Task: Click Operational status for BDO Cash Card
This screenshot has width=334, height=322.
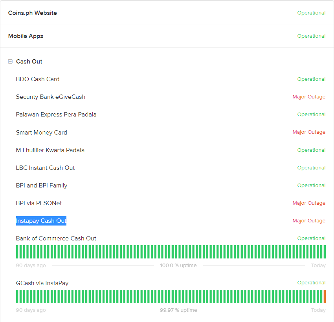Action: [x=312, y=79]
